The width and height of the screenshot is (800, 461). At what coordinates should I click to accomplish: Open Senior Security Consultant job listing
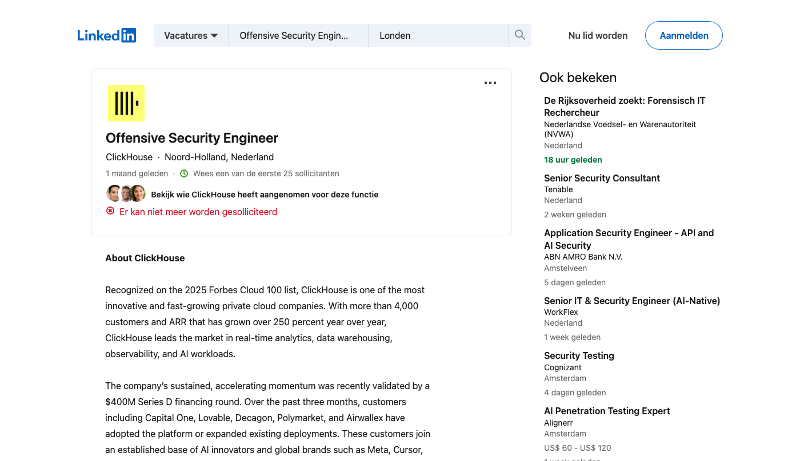pyautogui.click(x=602, y=178)
